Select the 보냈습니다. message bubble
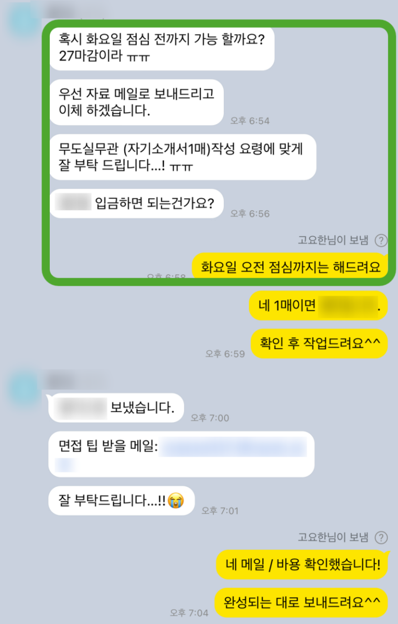This screenshot has height=624, width=398. coord(116,408)
